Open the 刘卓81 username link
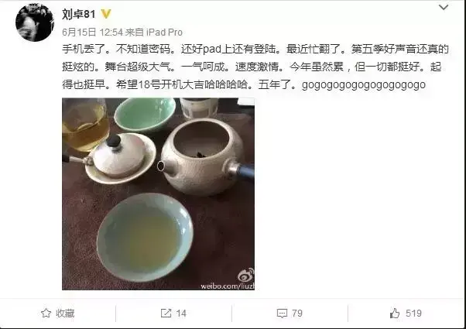466x329 pixels. [78, 14]
